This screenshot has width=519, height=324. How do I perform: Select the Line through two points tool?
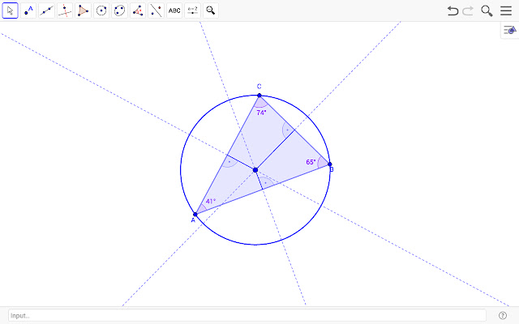click(47, 11)
